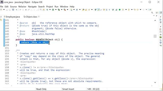Expand the Run launch dropdown arrow
Screen dimensions: 163x91
56,10
